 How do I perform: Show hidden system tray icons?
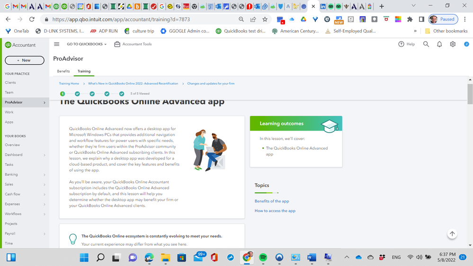coord(347,257)
